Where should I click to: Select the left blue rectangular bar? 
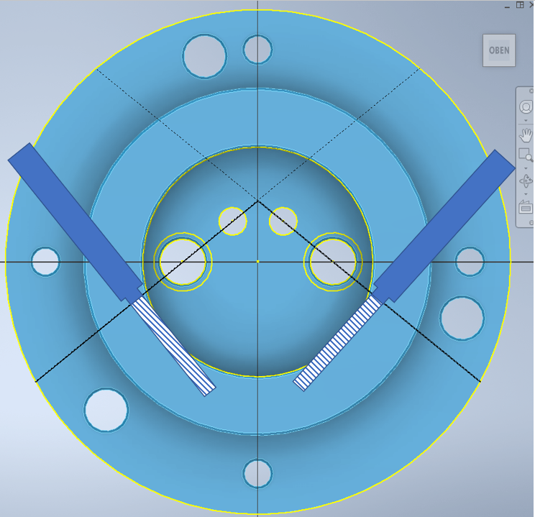(x=75, y=222)
